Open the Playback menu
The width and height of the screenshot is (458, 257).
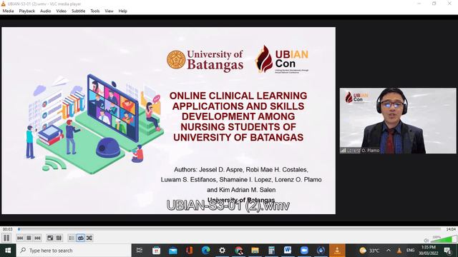click(x=27, y=11)
